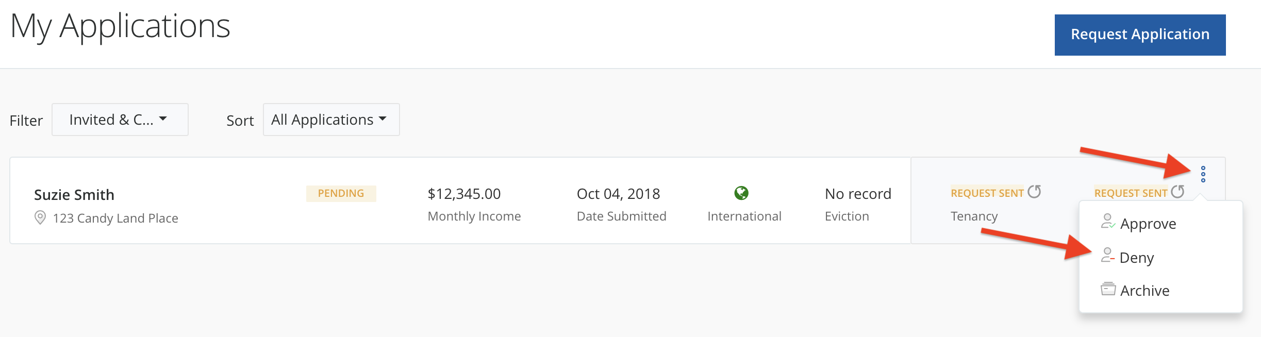Image resolution: width=1261 pixels, height=337 pixels.
Task: Click the REQUEST SENT label beneath the three-dot menu
Action: pyautogui.click(x=1131, y=193)
